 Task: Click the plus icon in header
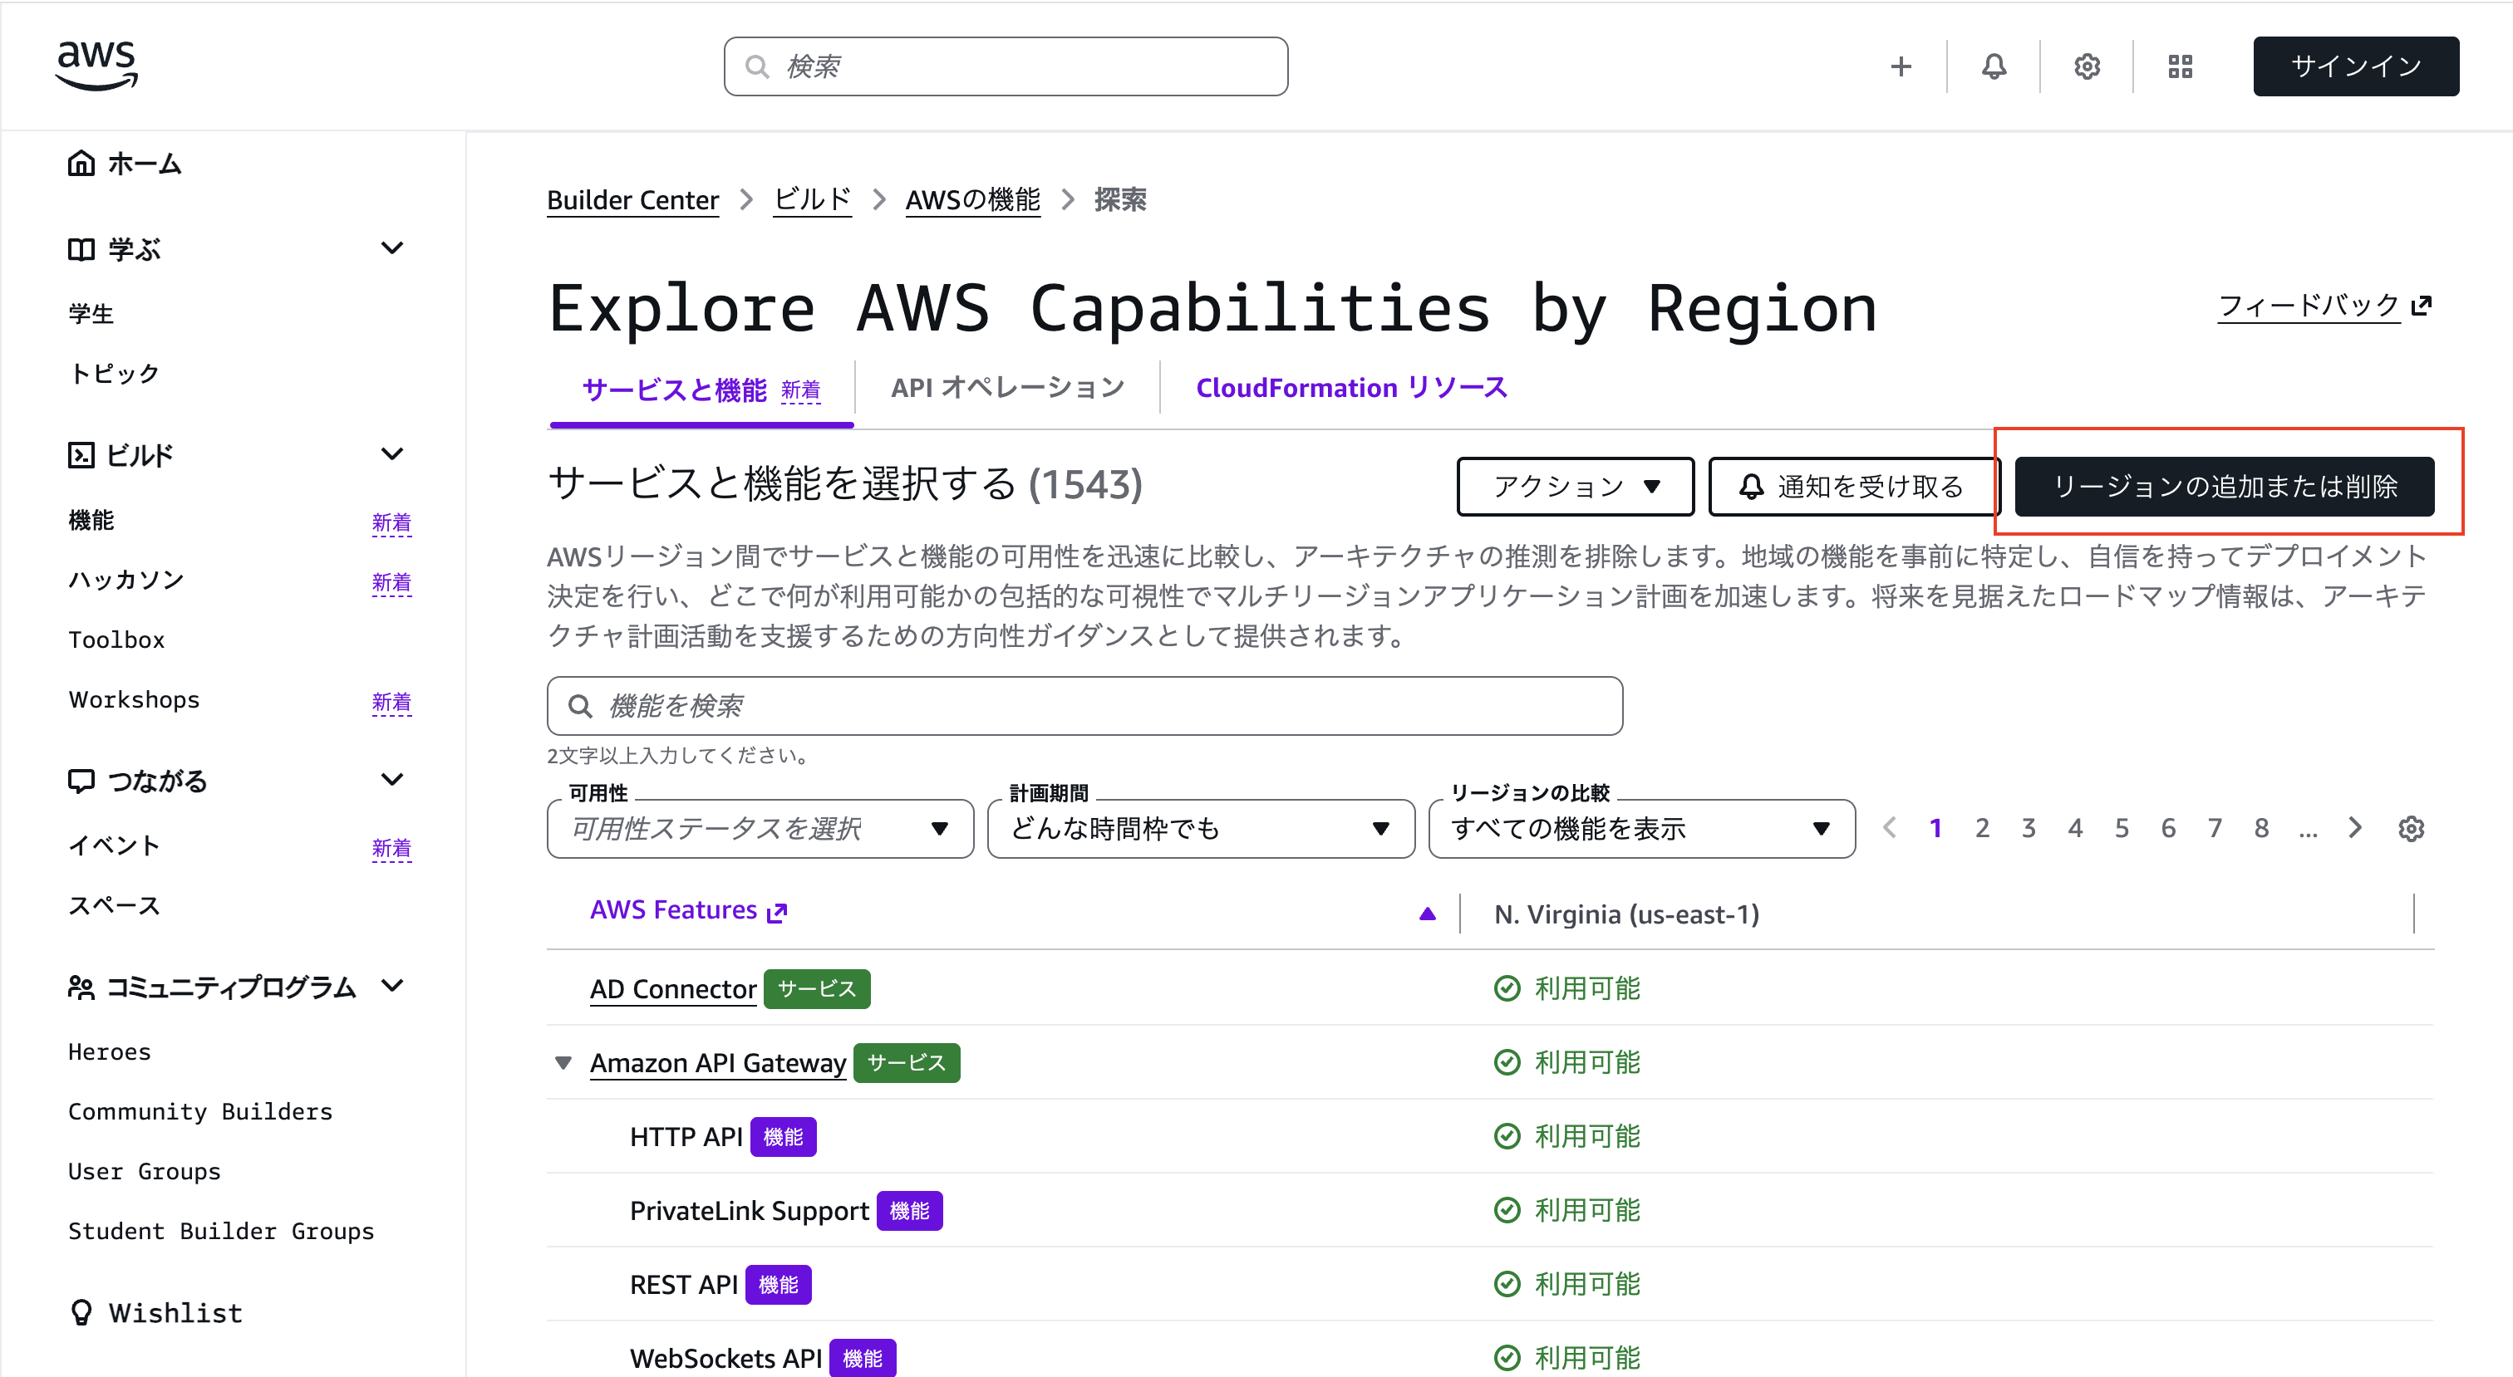point(1901,66)
